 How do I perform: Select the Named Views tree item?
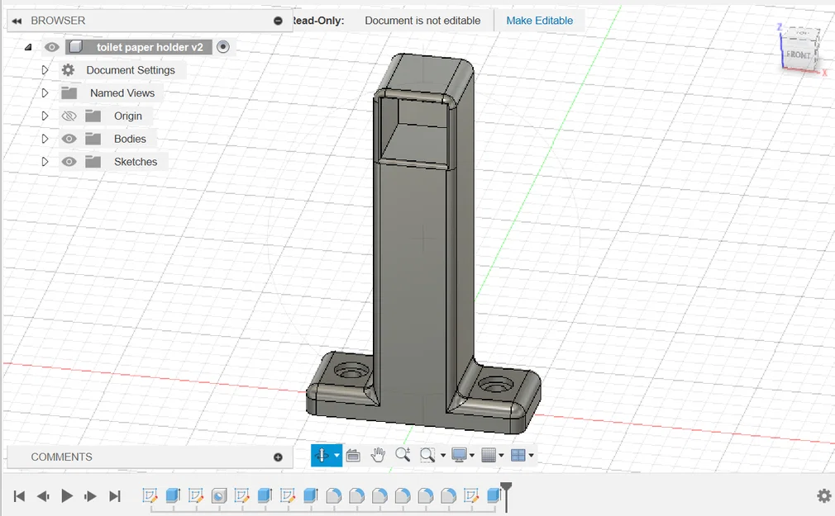click(x=122, y=93)
